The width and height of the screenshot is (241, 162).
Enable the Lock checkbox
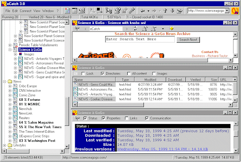coord(83,74)
